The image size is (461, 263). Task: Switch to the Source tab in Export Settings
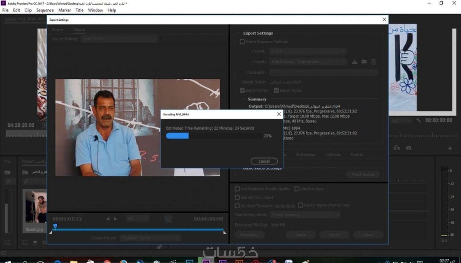pos(57,30)
